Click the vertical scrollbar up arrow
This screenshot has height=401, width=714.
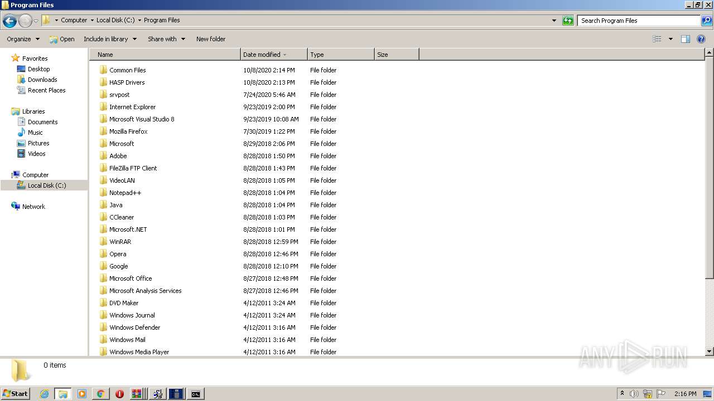[710, 53]
